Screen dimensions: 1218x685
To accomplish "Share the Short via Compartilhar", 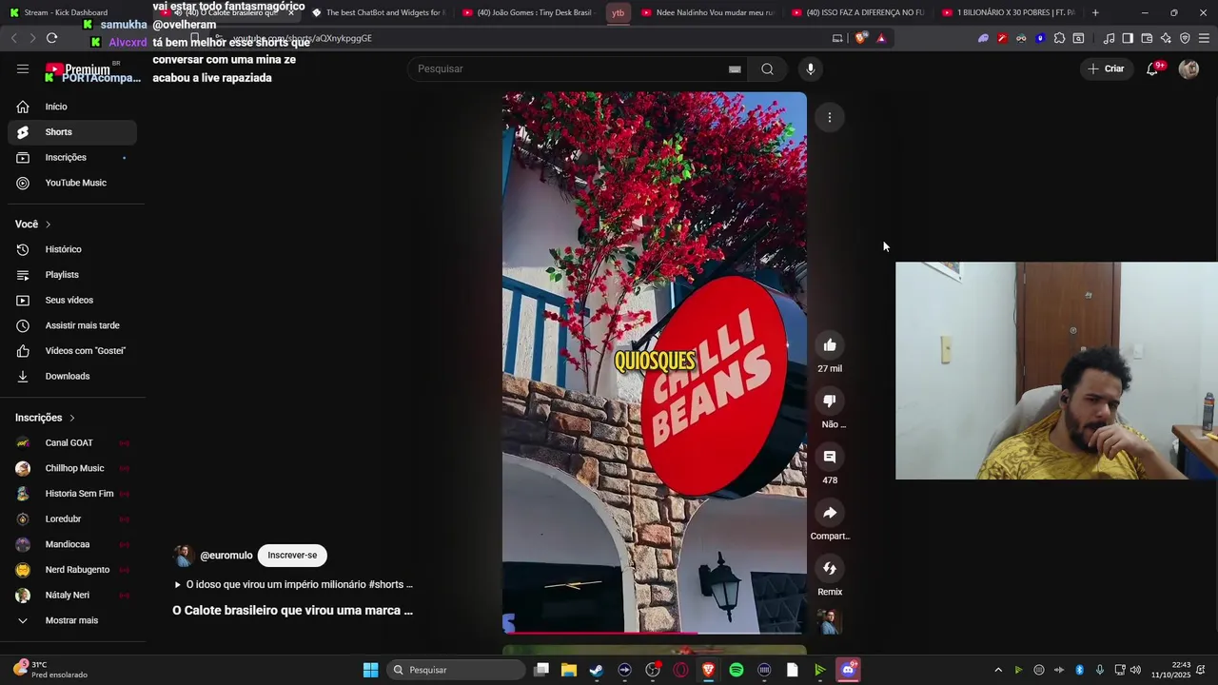I will click(830, 513).
